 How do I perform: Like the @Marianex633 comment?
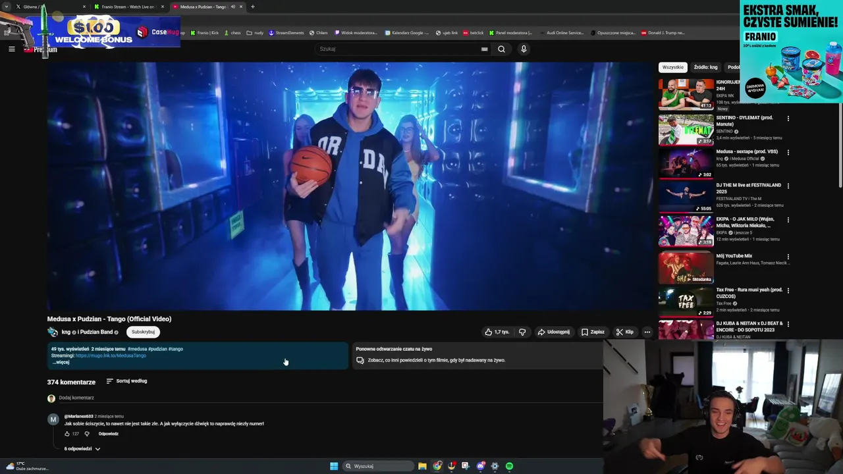click(67, 434)
